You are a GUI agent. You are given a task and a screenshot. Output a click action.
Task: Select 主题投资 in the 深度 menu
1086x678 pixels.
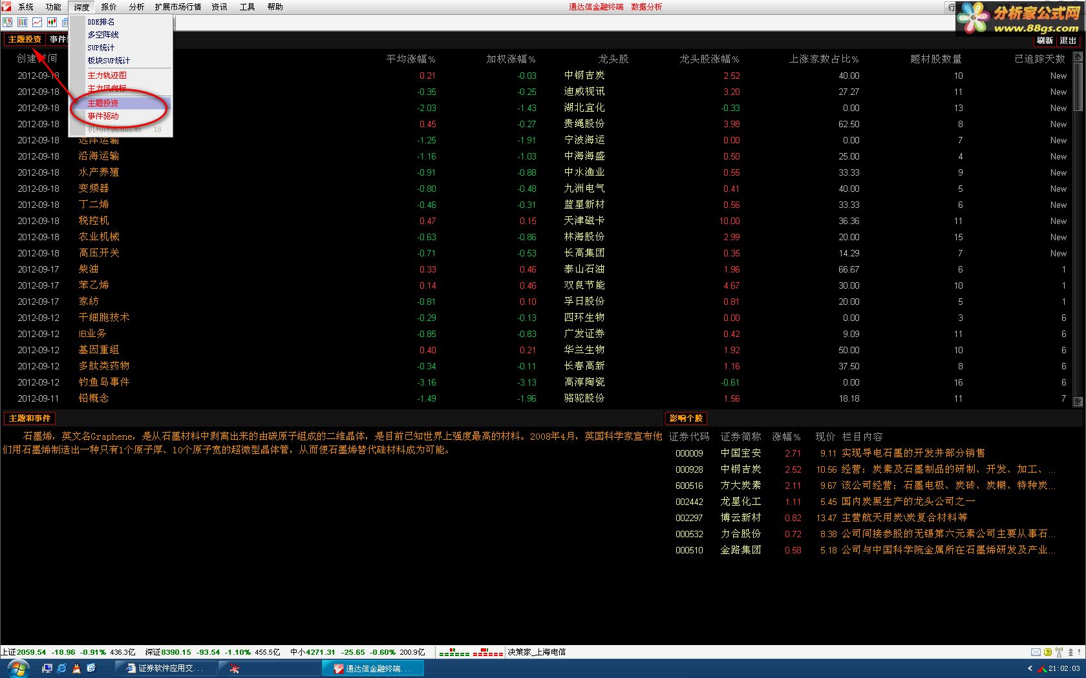[121, 103]
